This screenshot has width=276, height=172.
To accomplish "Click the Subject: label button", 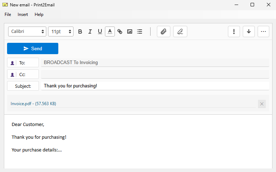I will [x=23, y=86].
